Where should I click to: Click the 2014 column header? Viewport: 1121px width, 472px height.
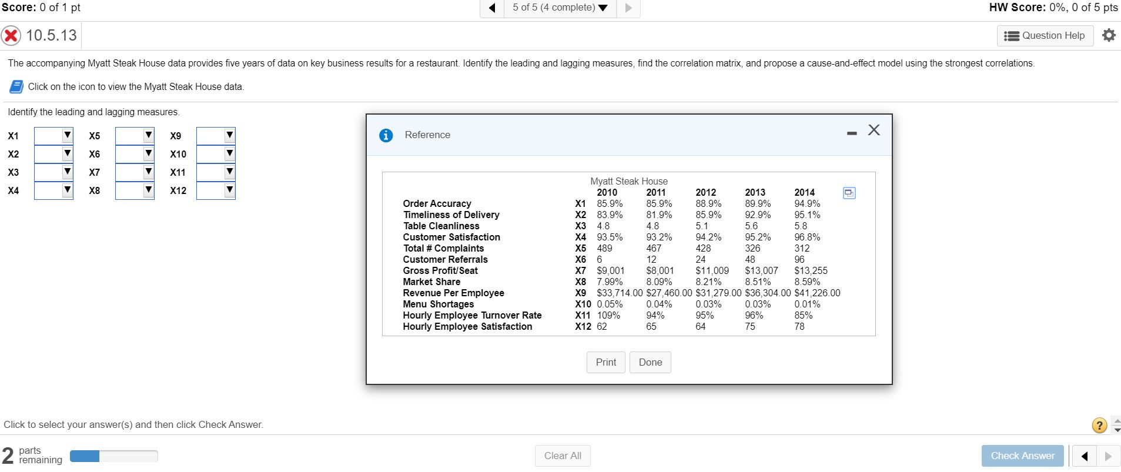(x=804, y=192)
